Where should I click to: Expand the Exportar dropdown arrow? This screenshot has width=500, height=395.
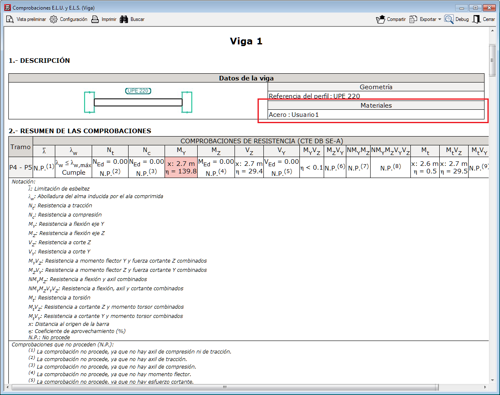click(x=439, y=19)
